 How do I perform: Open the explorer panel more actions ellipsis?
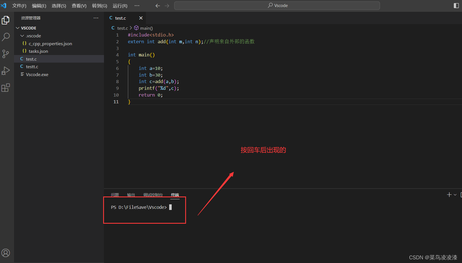point(96,18)
